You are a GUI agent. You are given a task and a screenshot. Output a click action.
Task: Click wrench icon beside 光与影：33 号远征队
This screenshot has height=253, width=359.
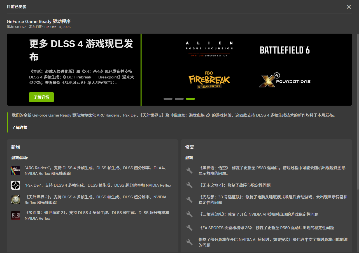click(x=190, y=200)
